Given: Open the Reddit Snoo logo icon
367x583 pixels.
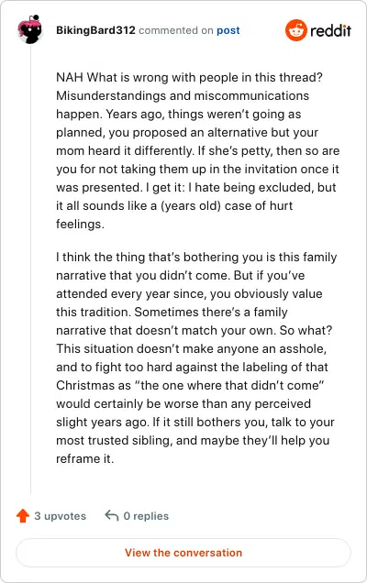Looking at the screenshot, I should 296,30.
